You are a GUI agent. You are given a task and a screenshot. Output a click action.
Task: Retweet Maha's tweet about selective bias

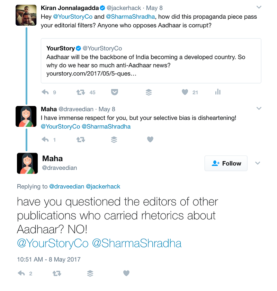click(81, 139)
